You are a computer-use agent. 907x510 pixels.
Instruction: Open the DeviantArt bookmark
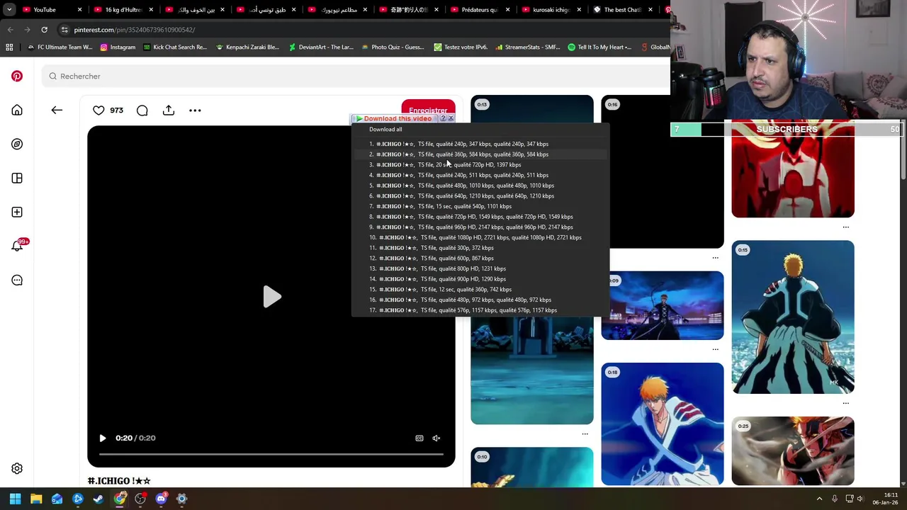coord(320,47)
